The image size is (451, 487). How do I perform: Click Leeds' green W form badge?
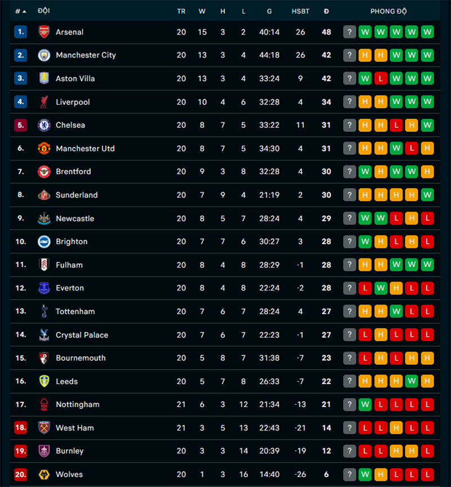[x=412, y=381]
